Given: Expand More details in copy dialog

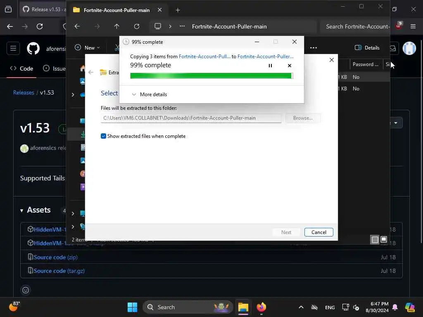Looking at the screenshot, I should [x=149, y=95].
